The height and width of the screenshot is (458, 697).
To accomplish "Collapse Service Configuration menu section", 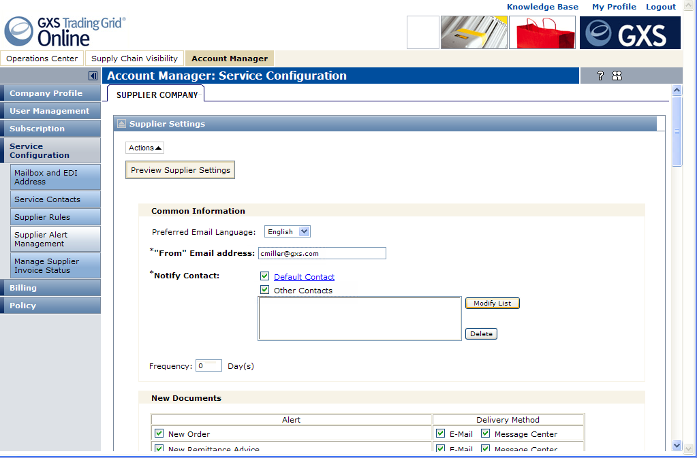I will [50, 150].
